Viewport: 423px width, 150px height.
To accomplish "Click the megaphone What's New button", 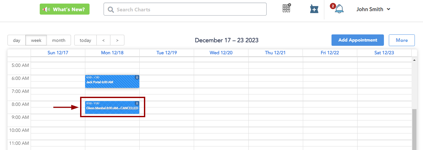I will tap(64, 9).
